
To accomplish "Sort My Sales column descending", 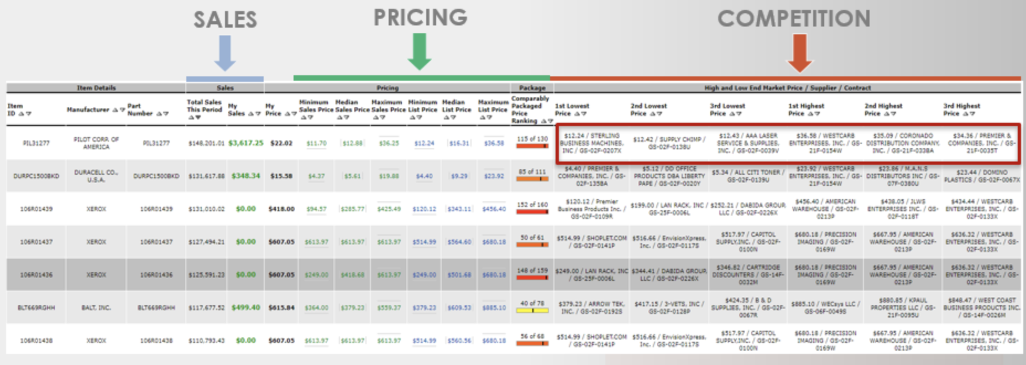I will tap(258, 114).
